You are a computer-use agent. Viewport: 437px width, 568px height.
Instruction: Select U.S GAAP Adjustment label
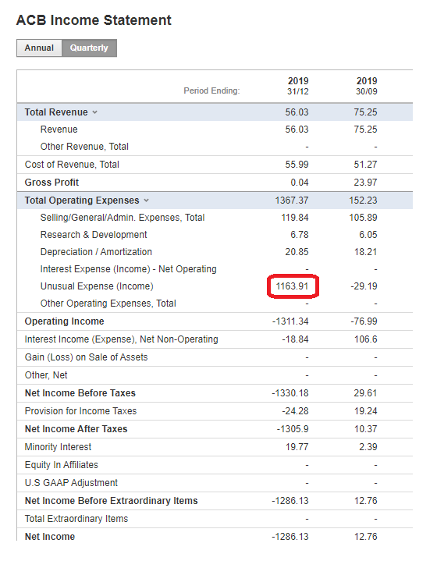(x=71, y=482)
